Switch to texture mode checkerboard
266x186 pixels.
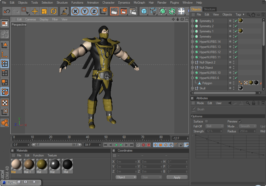coord(5,103)
